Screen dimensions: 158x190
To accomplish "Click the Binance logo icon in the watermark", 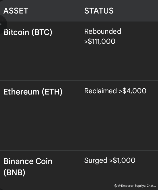I will 116,186.
